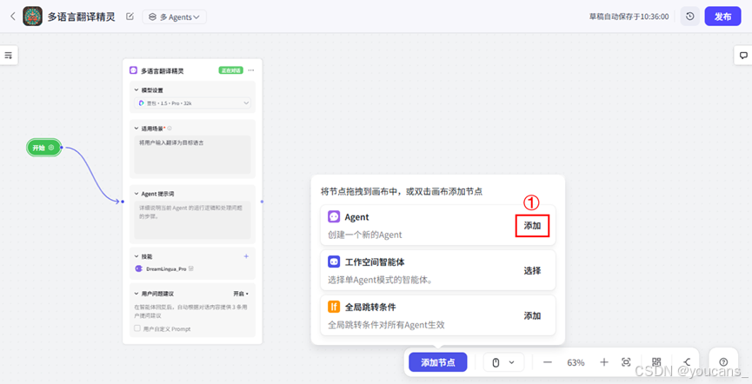Click the fit-to-view icon
The image size is (752, 384).
click(626, 362)
